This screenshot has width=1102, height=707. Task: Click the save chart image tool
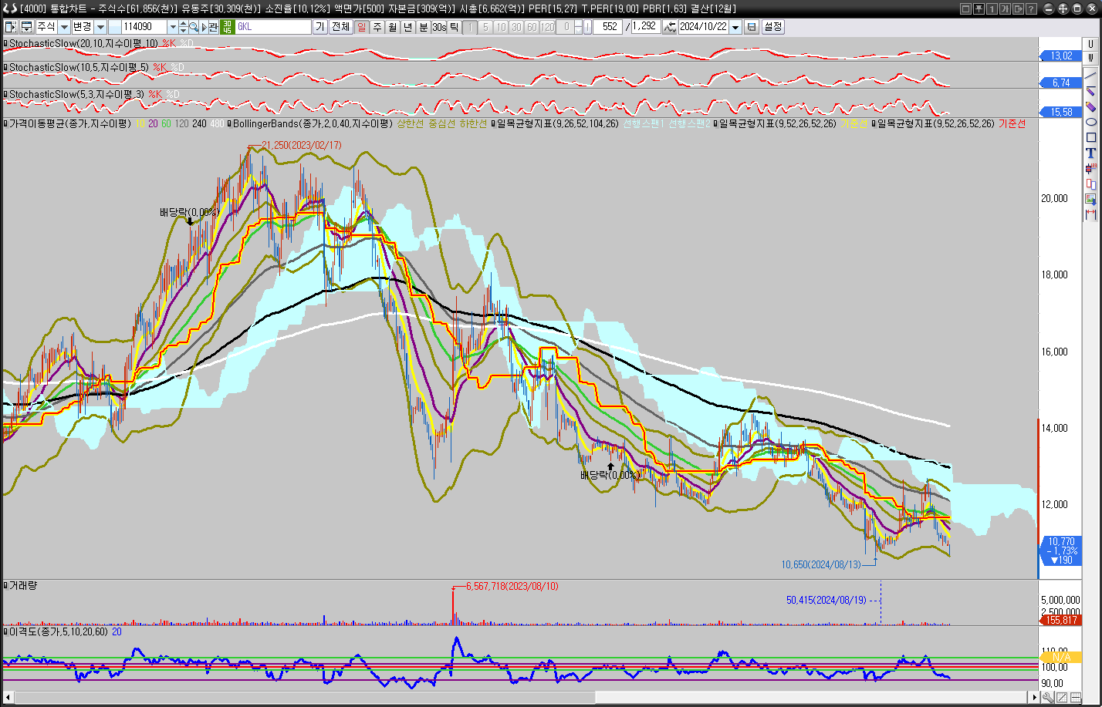[x=1090, y=199]
